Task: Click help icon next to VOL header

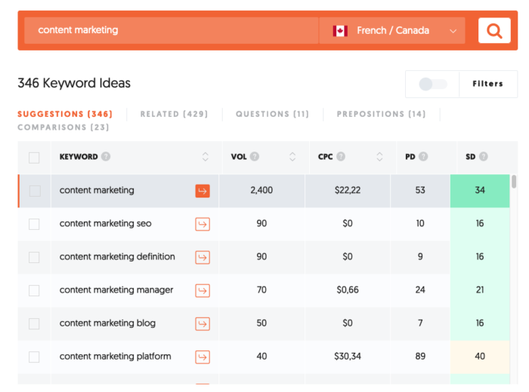Action: point(255,157)
